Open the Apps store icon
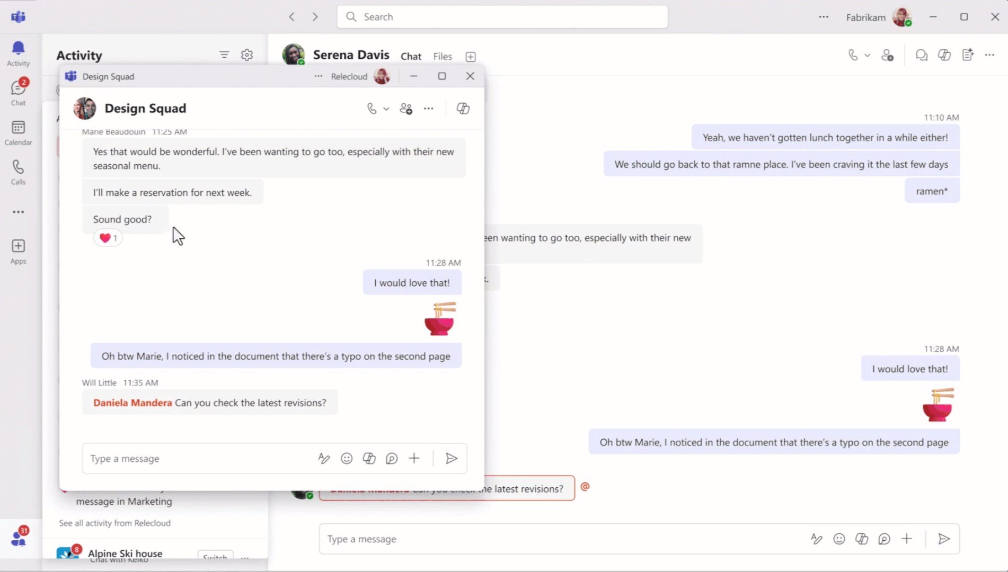The image size is (1008, 572). pos(18,252)
